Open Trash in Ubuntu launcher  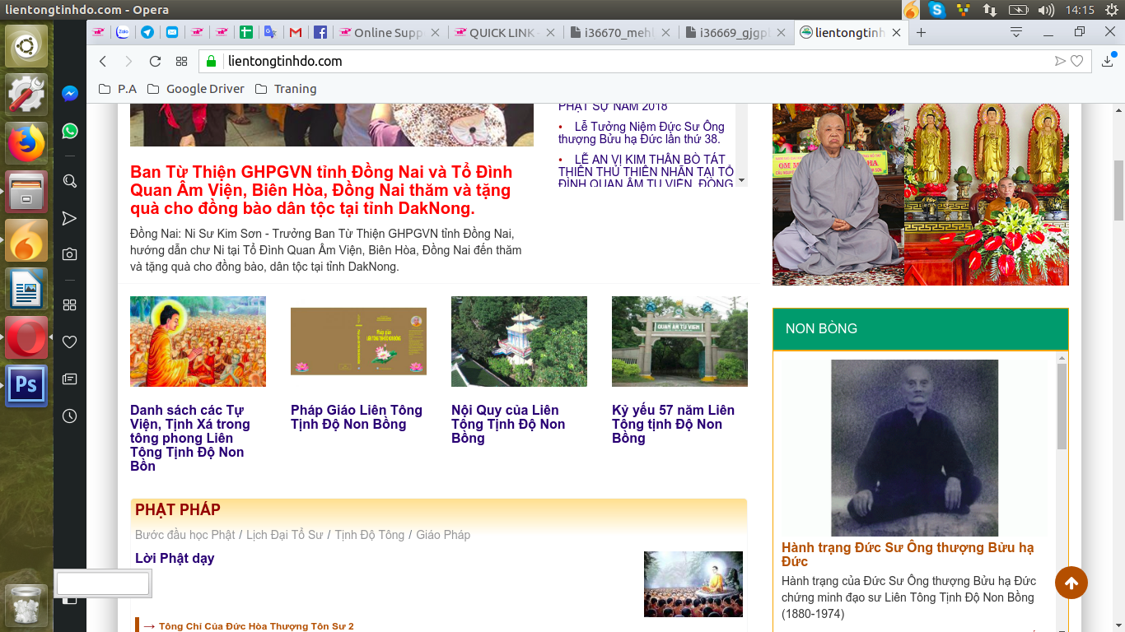coord(26,605)
